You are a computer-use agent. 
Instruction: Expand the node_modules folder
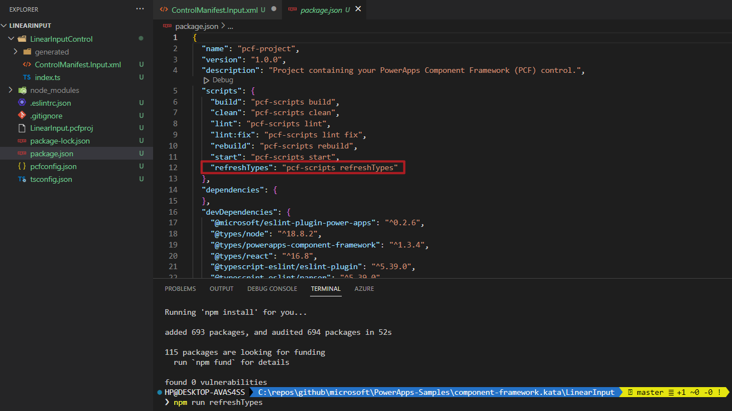coord(11,90)
